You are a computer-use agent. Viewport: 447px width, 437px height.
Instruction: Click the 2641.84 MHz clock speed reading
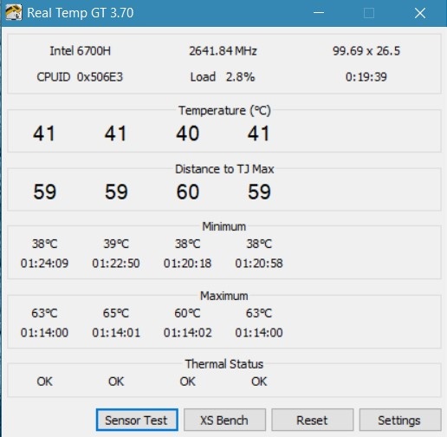(223, 51)
